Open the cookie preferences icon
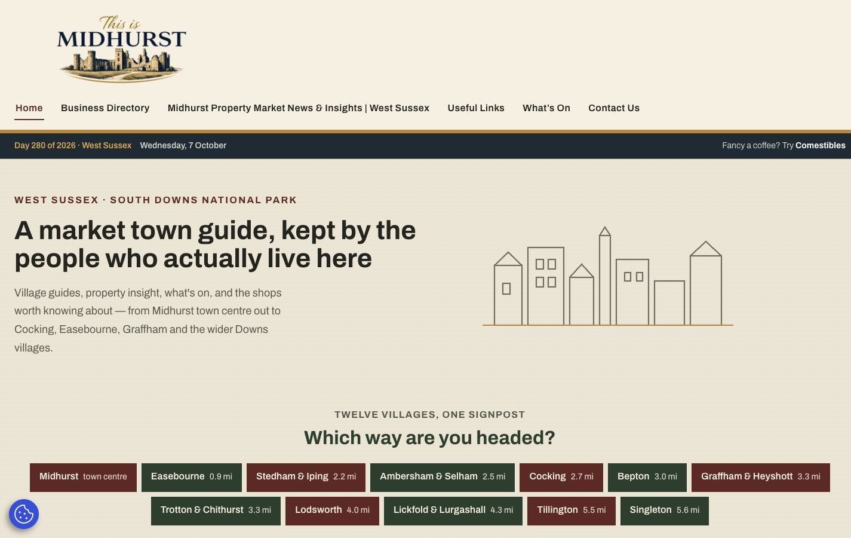 click(24, 514)
